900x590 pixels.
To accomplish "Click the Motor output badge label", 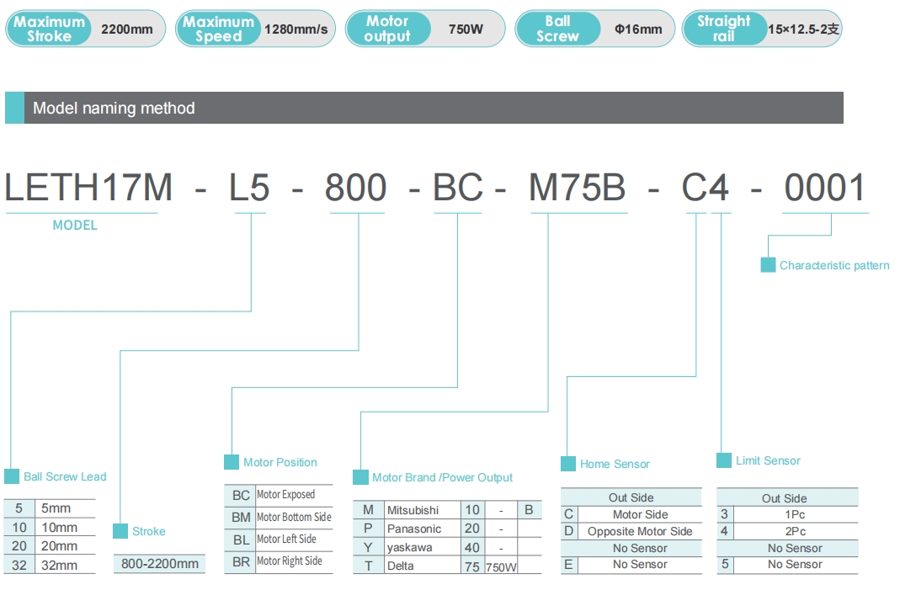I will coord(388,29).
